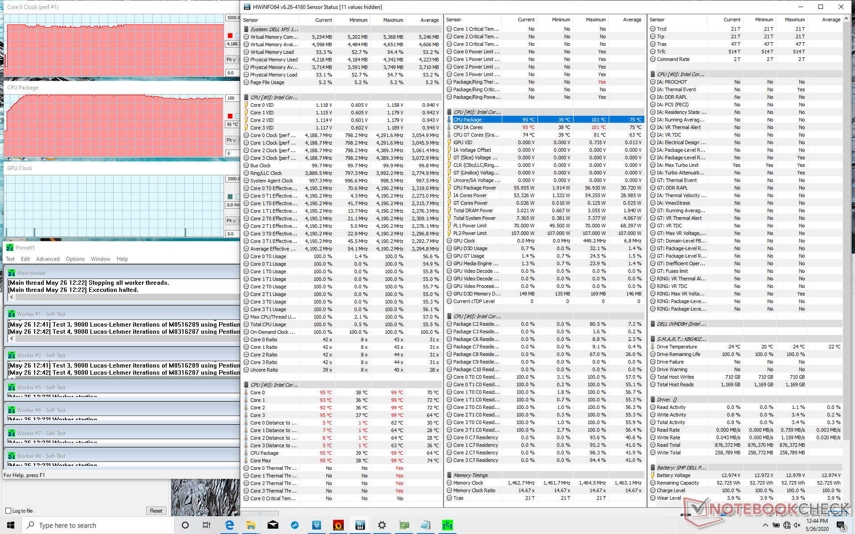Enable the Log to file checkbox
This screenshot has height=534, width=855.
8,510
